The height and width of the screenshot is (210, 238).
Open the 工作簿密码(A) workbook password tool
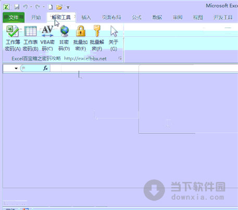tap(12, 38)
